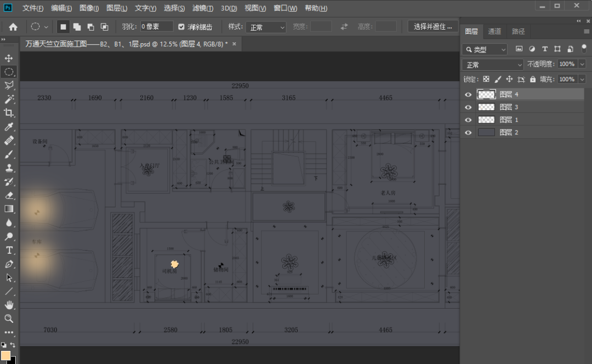Hide layer 图层 2
The image size is (592, 364).
[468, 133]
